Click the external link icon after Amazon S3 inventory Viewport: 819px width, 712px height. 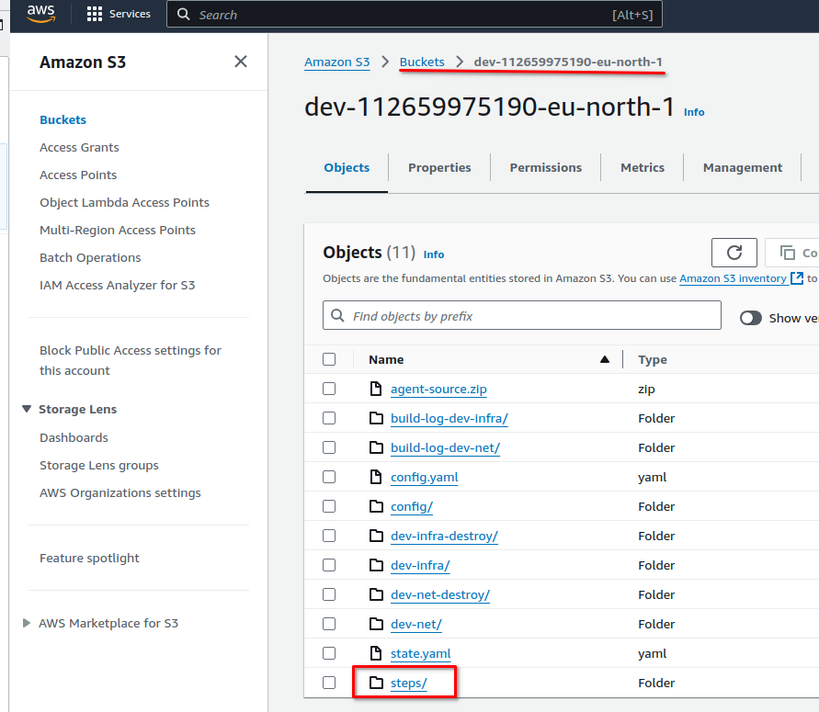[797, 278]
